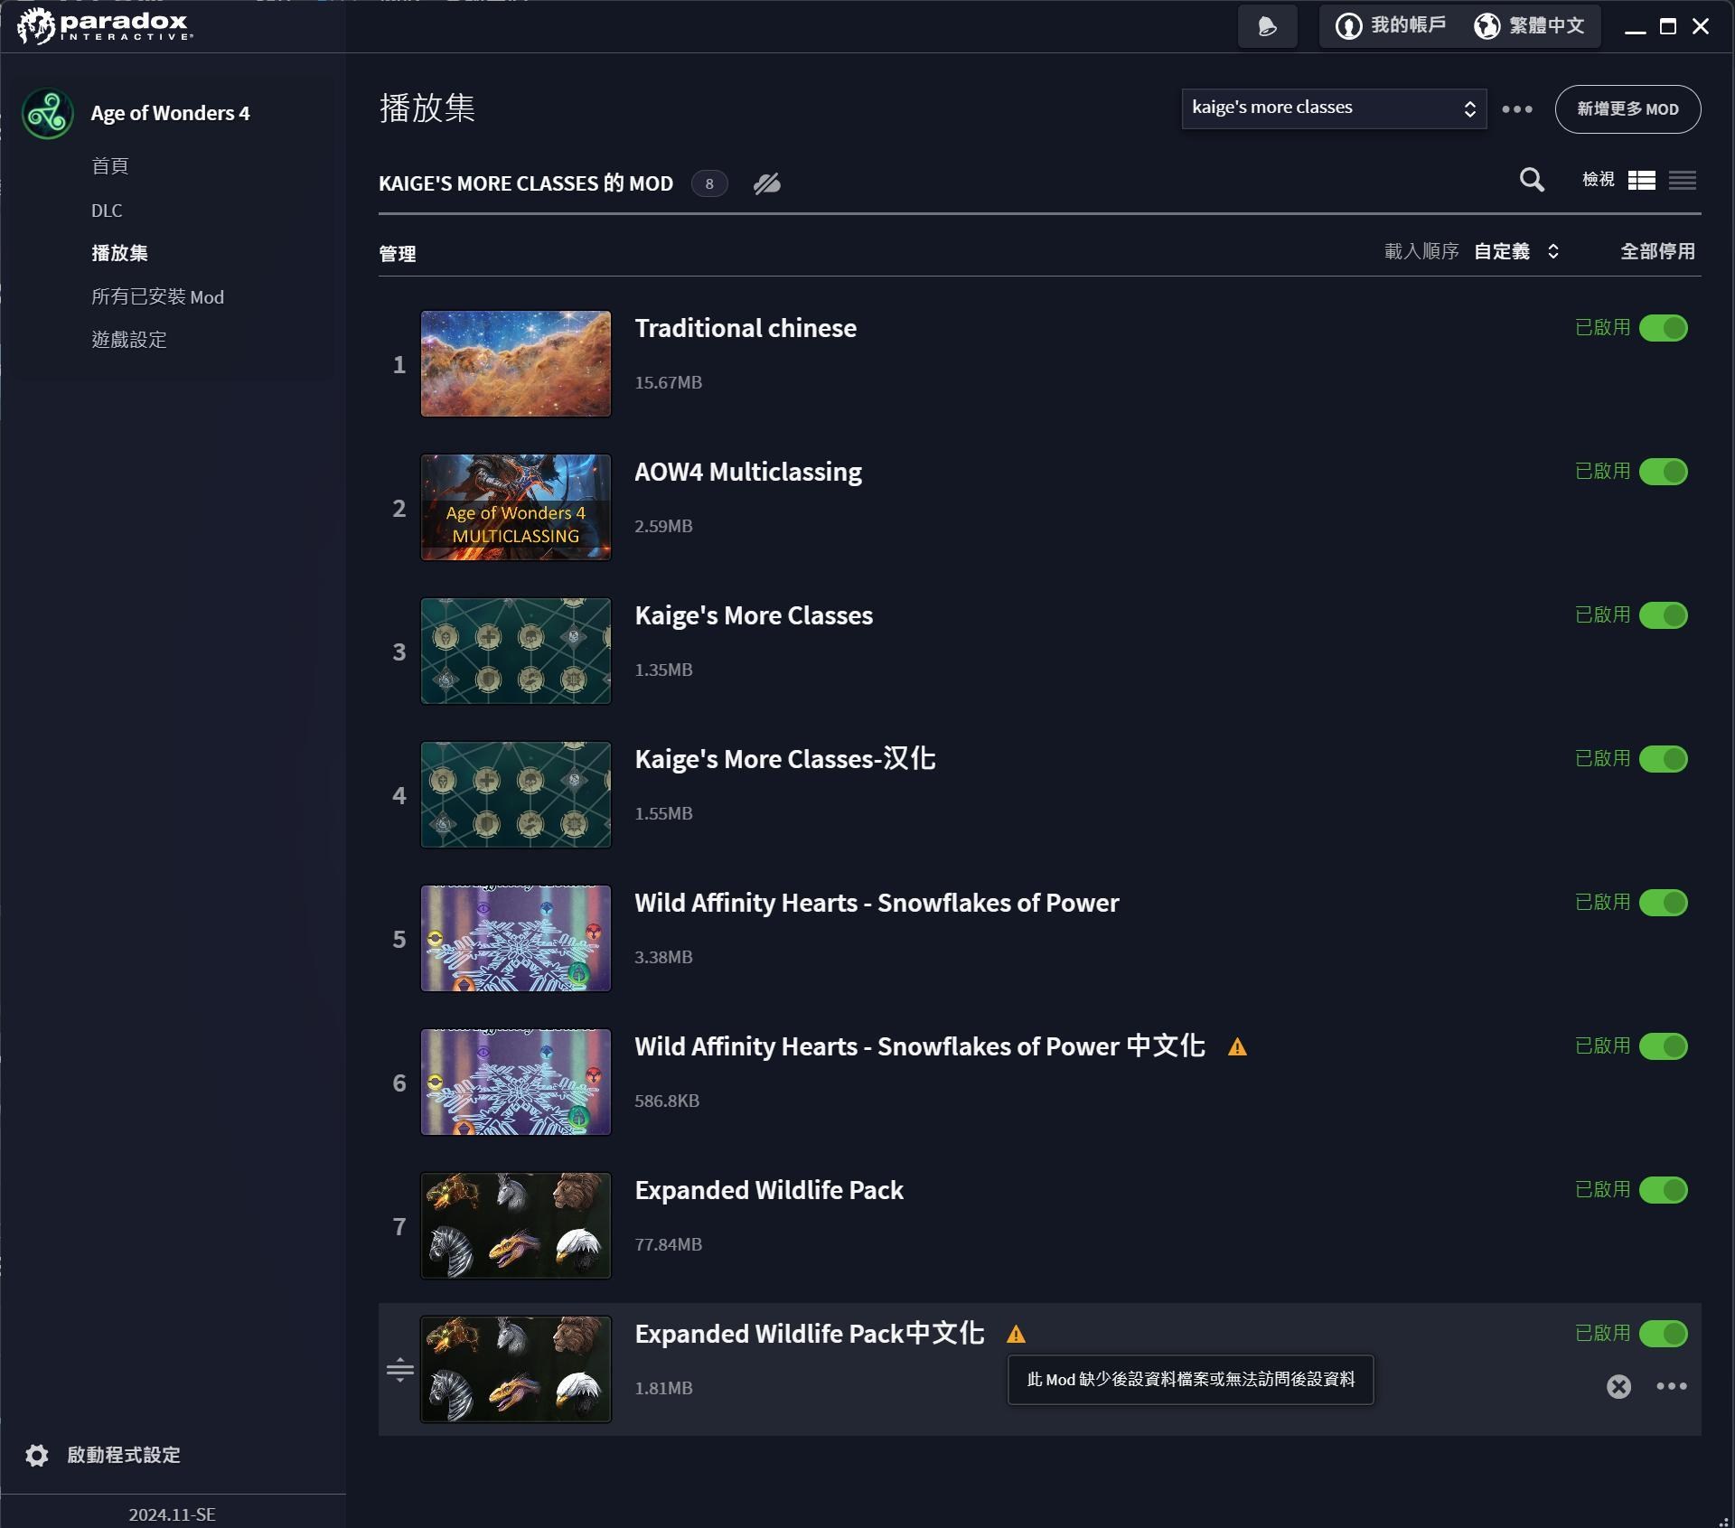The height and width of the screenshot is (1528, 1735).
Task: Open Kaige's More Classes mod title
Action: pyautogui.click(x=754, y=616)
